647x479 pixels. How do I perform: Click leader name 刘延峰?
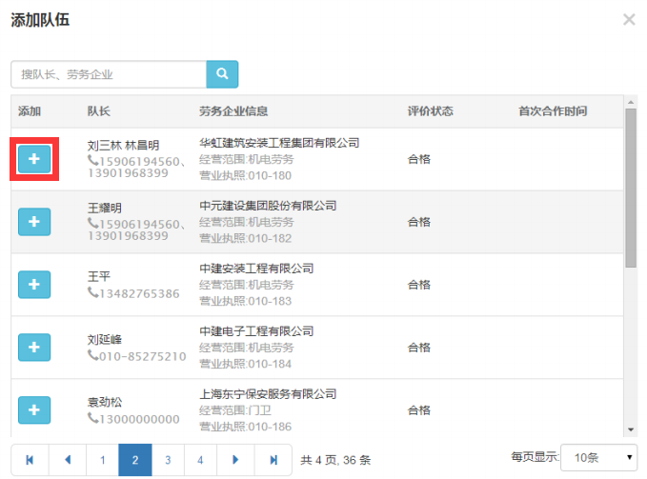coord(105,339)
